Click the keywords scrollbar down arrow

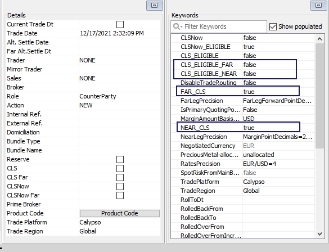[319, 234]
